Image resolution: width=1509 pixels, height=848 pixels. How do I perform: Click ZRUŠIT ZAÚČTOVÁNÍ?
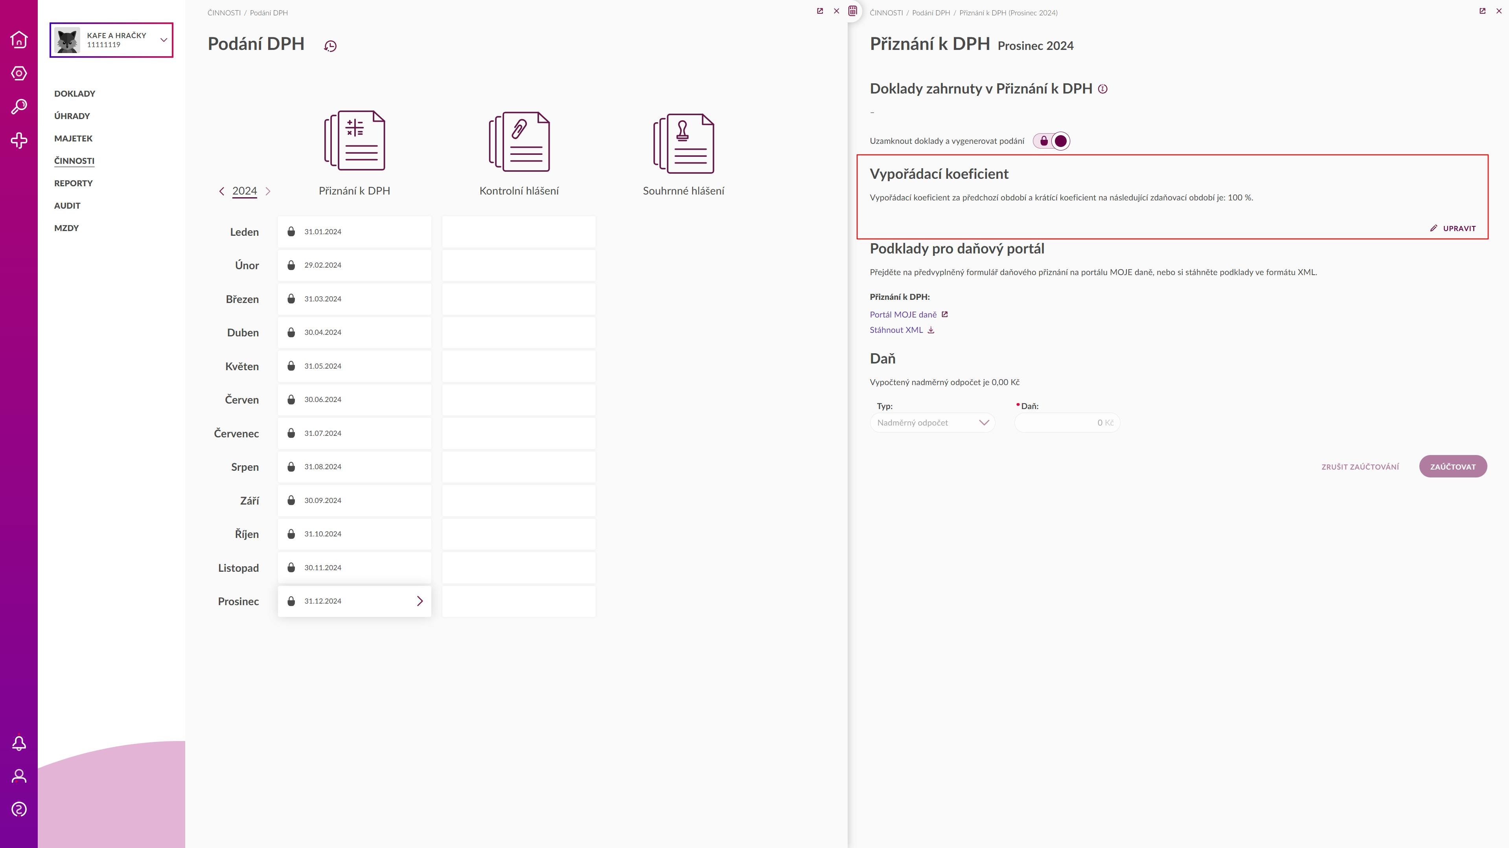(x=1360, y=467)
